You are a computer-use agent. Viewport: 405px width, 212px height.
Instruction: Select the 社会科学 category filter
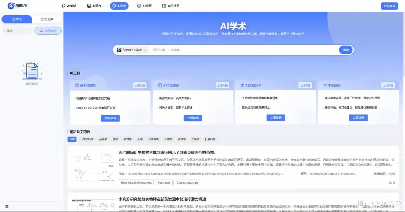click(210, 139)
